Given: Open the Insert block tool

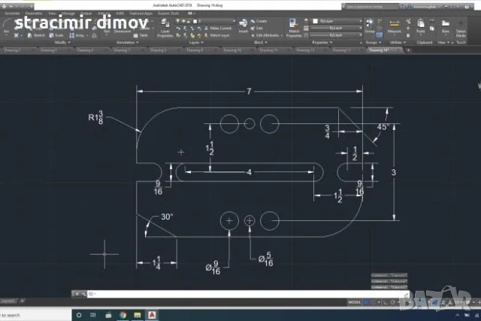Looking at the screenshot, I should tap(243, 26).
